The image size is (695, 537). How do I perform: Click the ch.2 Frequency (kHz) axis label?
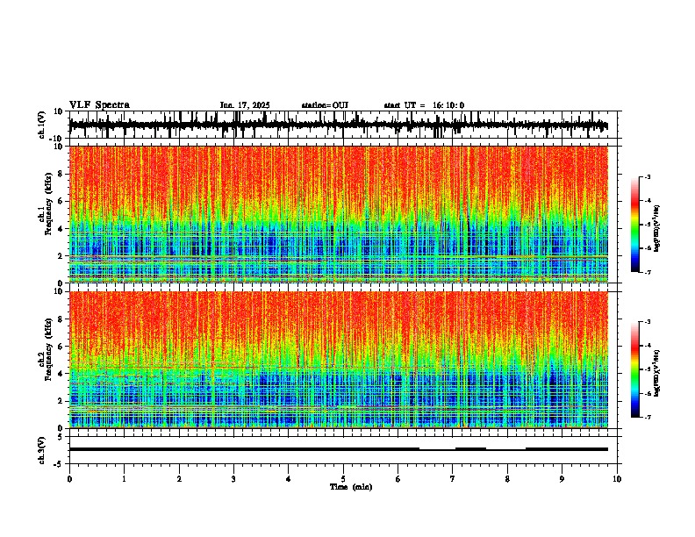click(x=47, y=350)
